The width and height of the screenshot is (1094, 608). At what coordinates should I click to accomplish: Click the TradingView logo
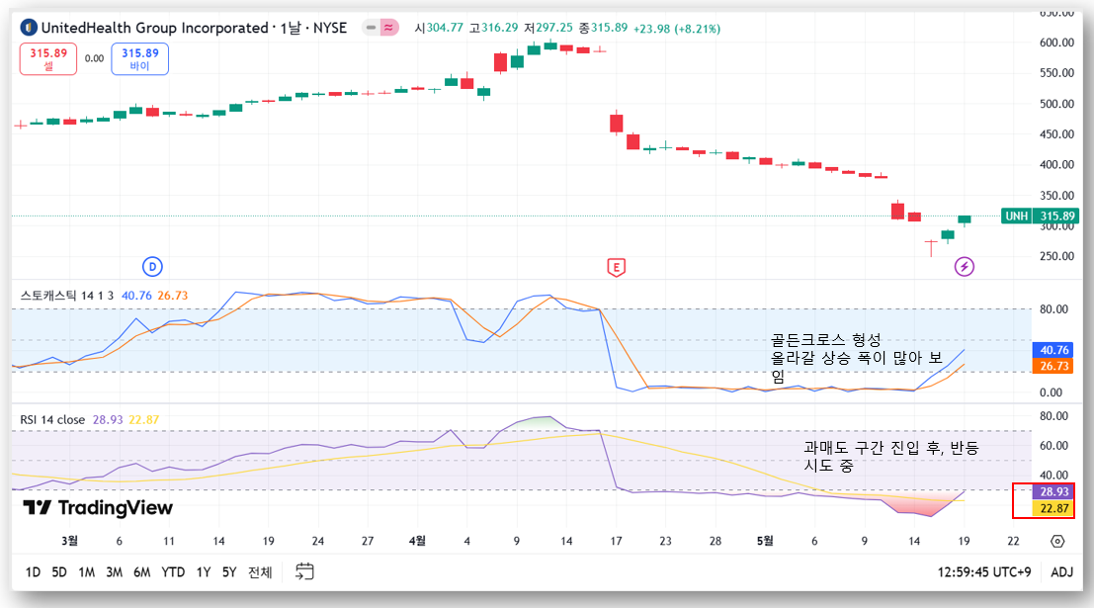[x=98, y=507]
